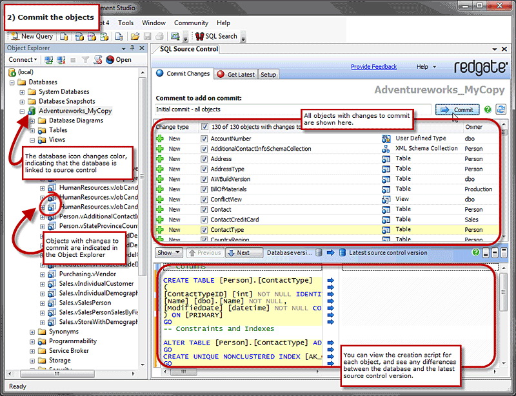Collapse the Adventureworks_MyCopy node
Screen dimensions: 516x396
tap(22, 111)
